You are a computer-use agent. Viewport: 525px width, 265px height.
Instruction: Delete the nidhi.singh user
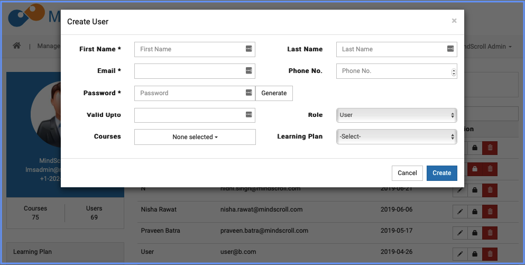(x=490, y=190)
